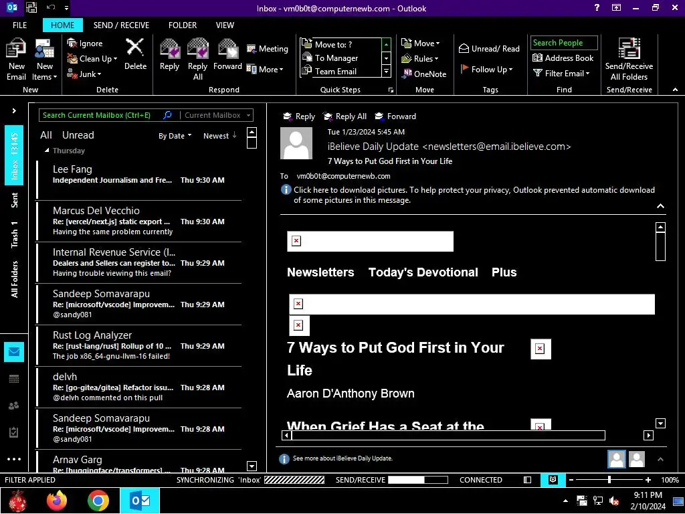685x514 pixels.
Task: Click Reply in the reading pane
Action: click(x=299, y=116)
